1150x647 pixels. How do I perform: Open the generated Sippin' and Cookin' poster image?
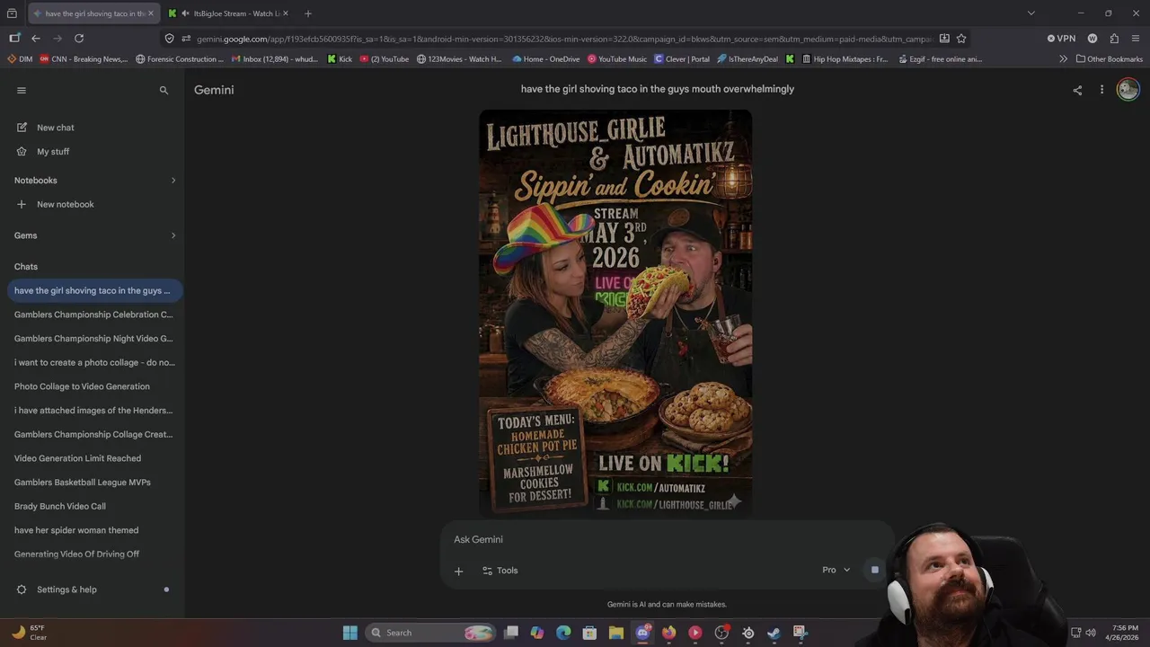pyautogui.click(x=615, y=313)
